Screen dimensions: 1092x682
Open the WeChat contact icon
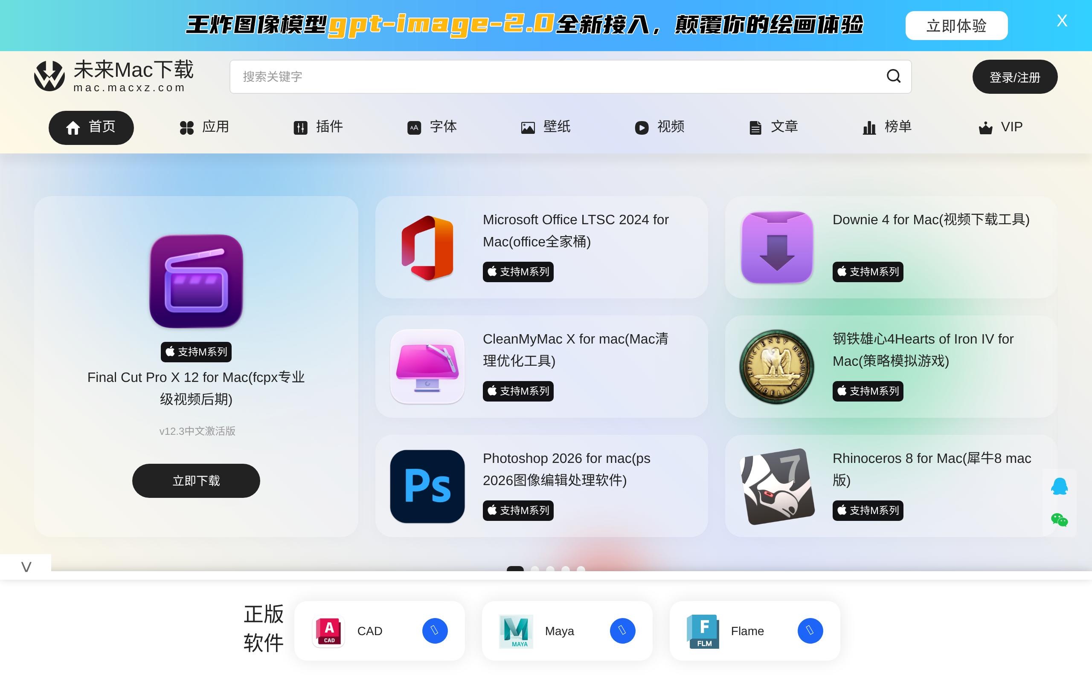[x=1059, y=520]
